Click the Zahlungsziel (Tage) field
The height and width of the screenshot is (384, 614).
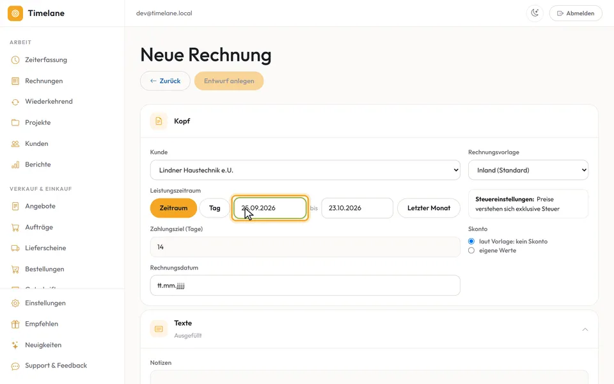click(305, 247)
